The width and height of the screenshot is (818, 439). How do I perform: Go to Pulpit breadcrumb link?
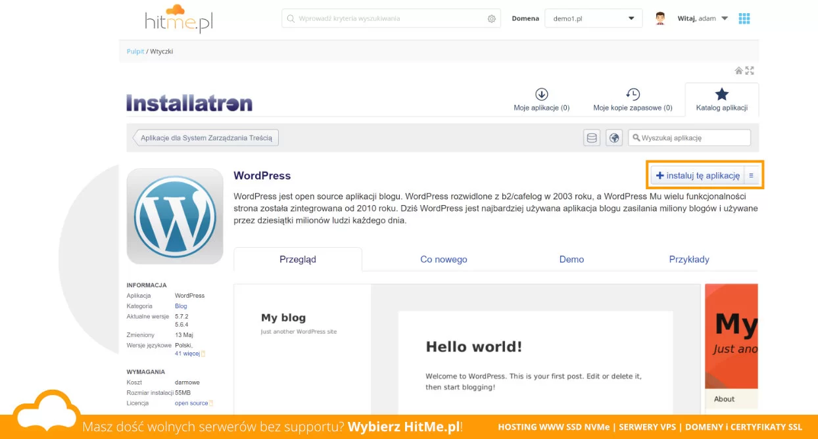135,51
